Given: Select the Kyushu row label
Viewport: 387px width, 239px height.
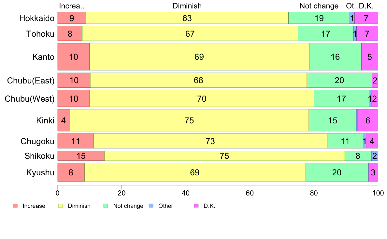Looking at the screenshot, I should (x=40, y=172).
